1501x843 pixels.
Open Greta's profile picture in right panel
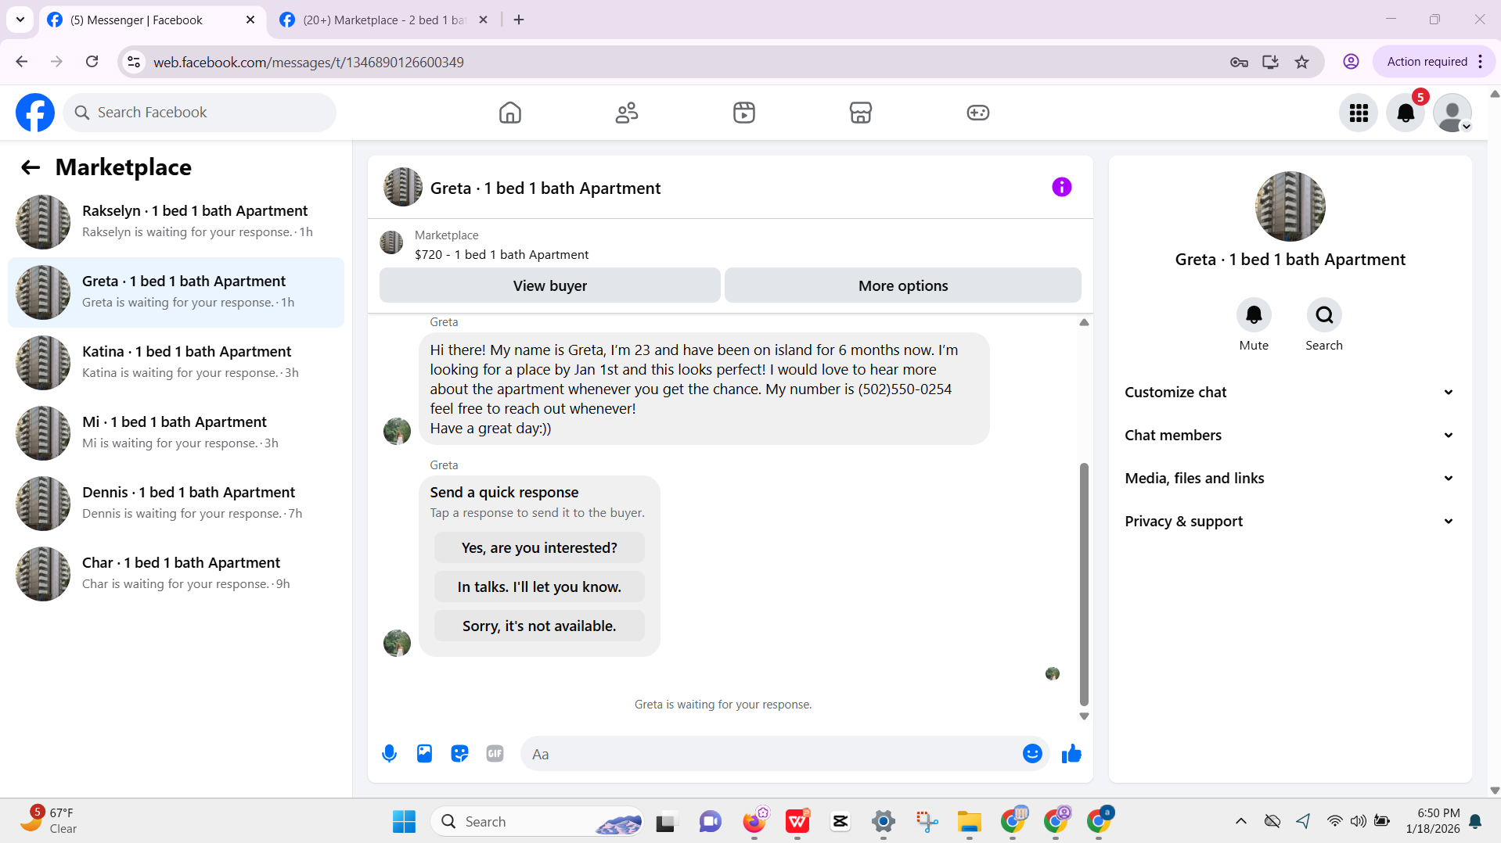click(x=1290, y=206)
